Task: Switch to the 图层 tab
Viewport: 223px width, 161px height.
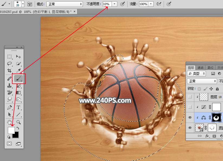Action: pyautogui.click(x=191, y=68)
